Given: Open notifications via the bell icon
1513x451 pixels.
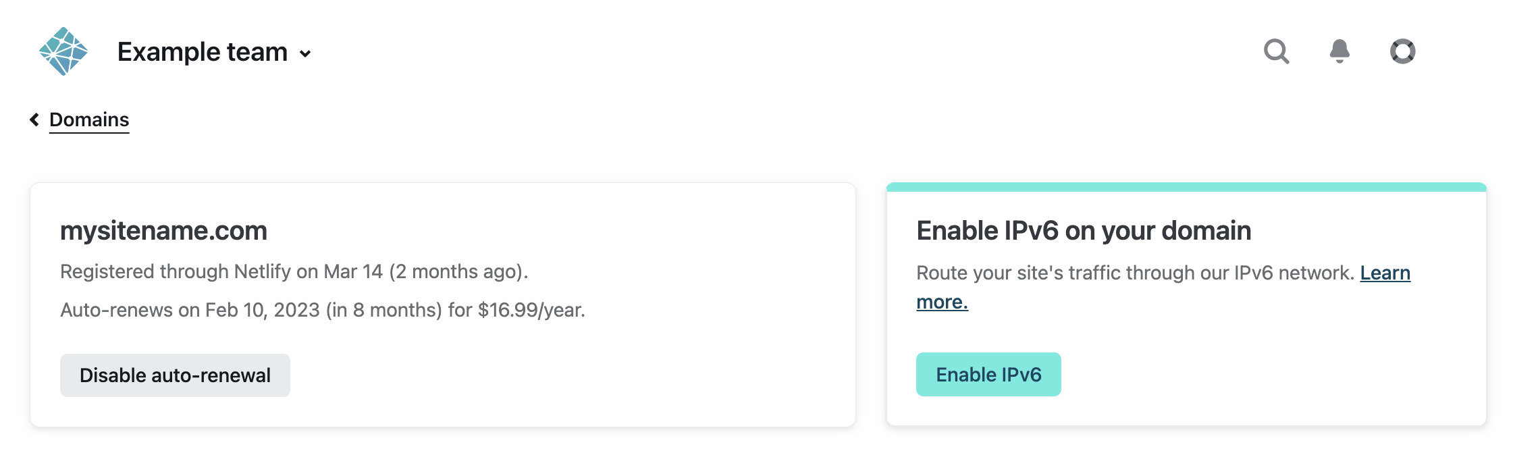Looking at the screenshot, I should pos(1339,51).
